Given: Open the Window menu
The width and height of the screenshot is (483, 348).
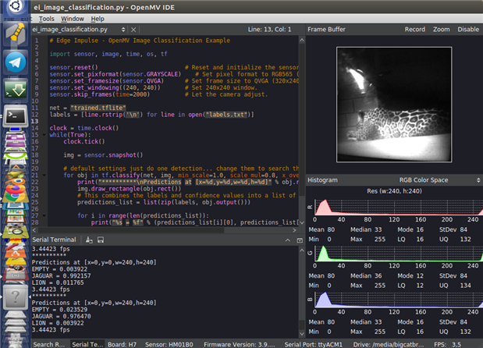Looking at the screenshot, I should [x=73, y=18].
